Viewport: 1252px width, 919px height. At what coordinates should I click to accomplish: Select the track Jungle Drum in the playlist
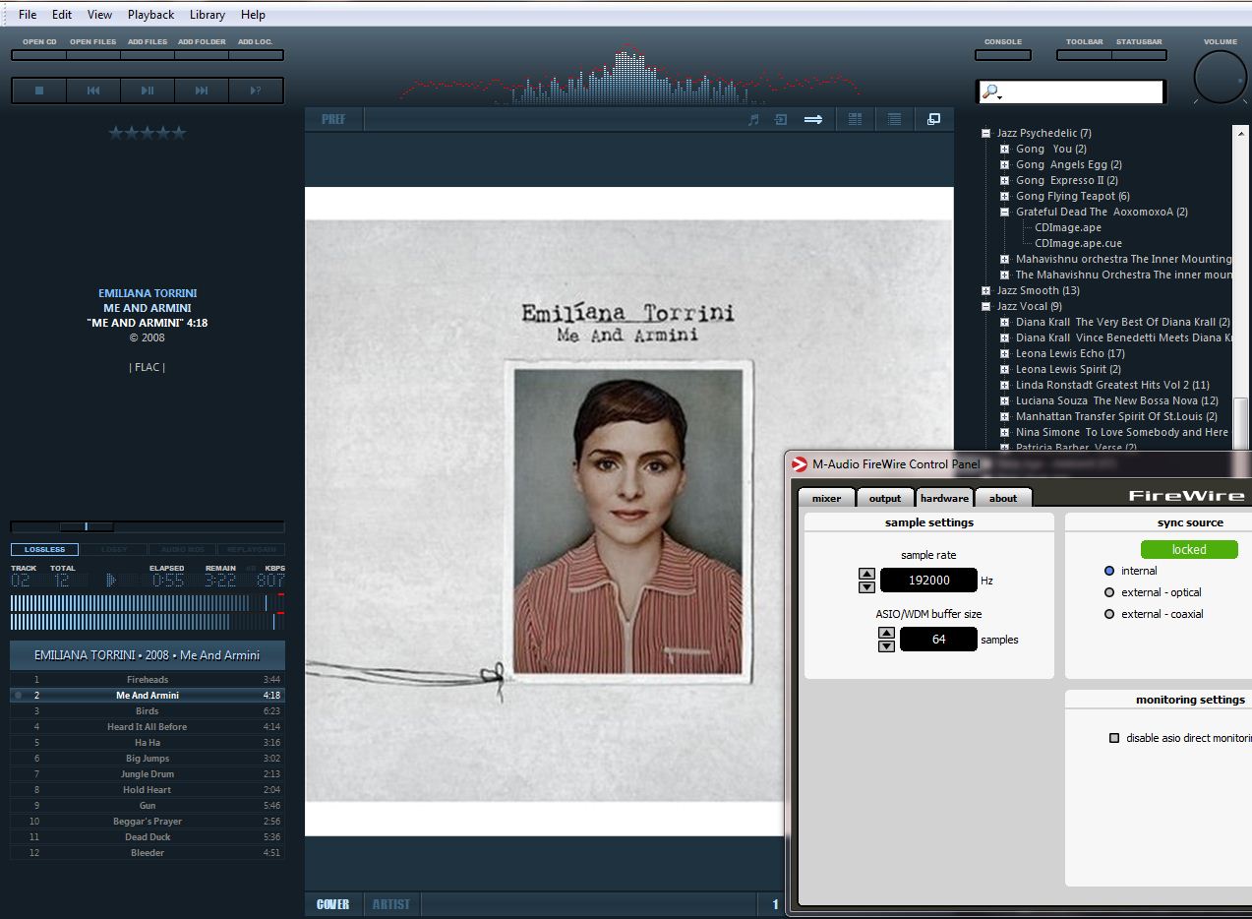pos(148,774)
